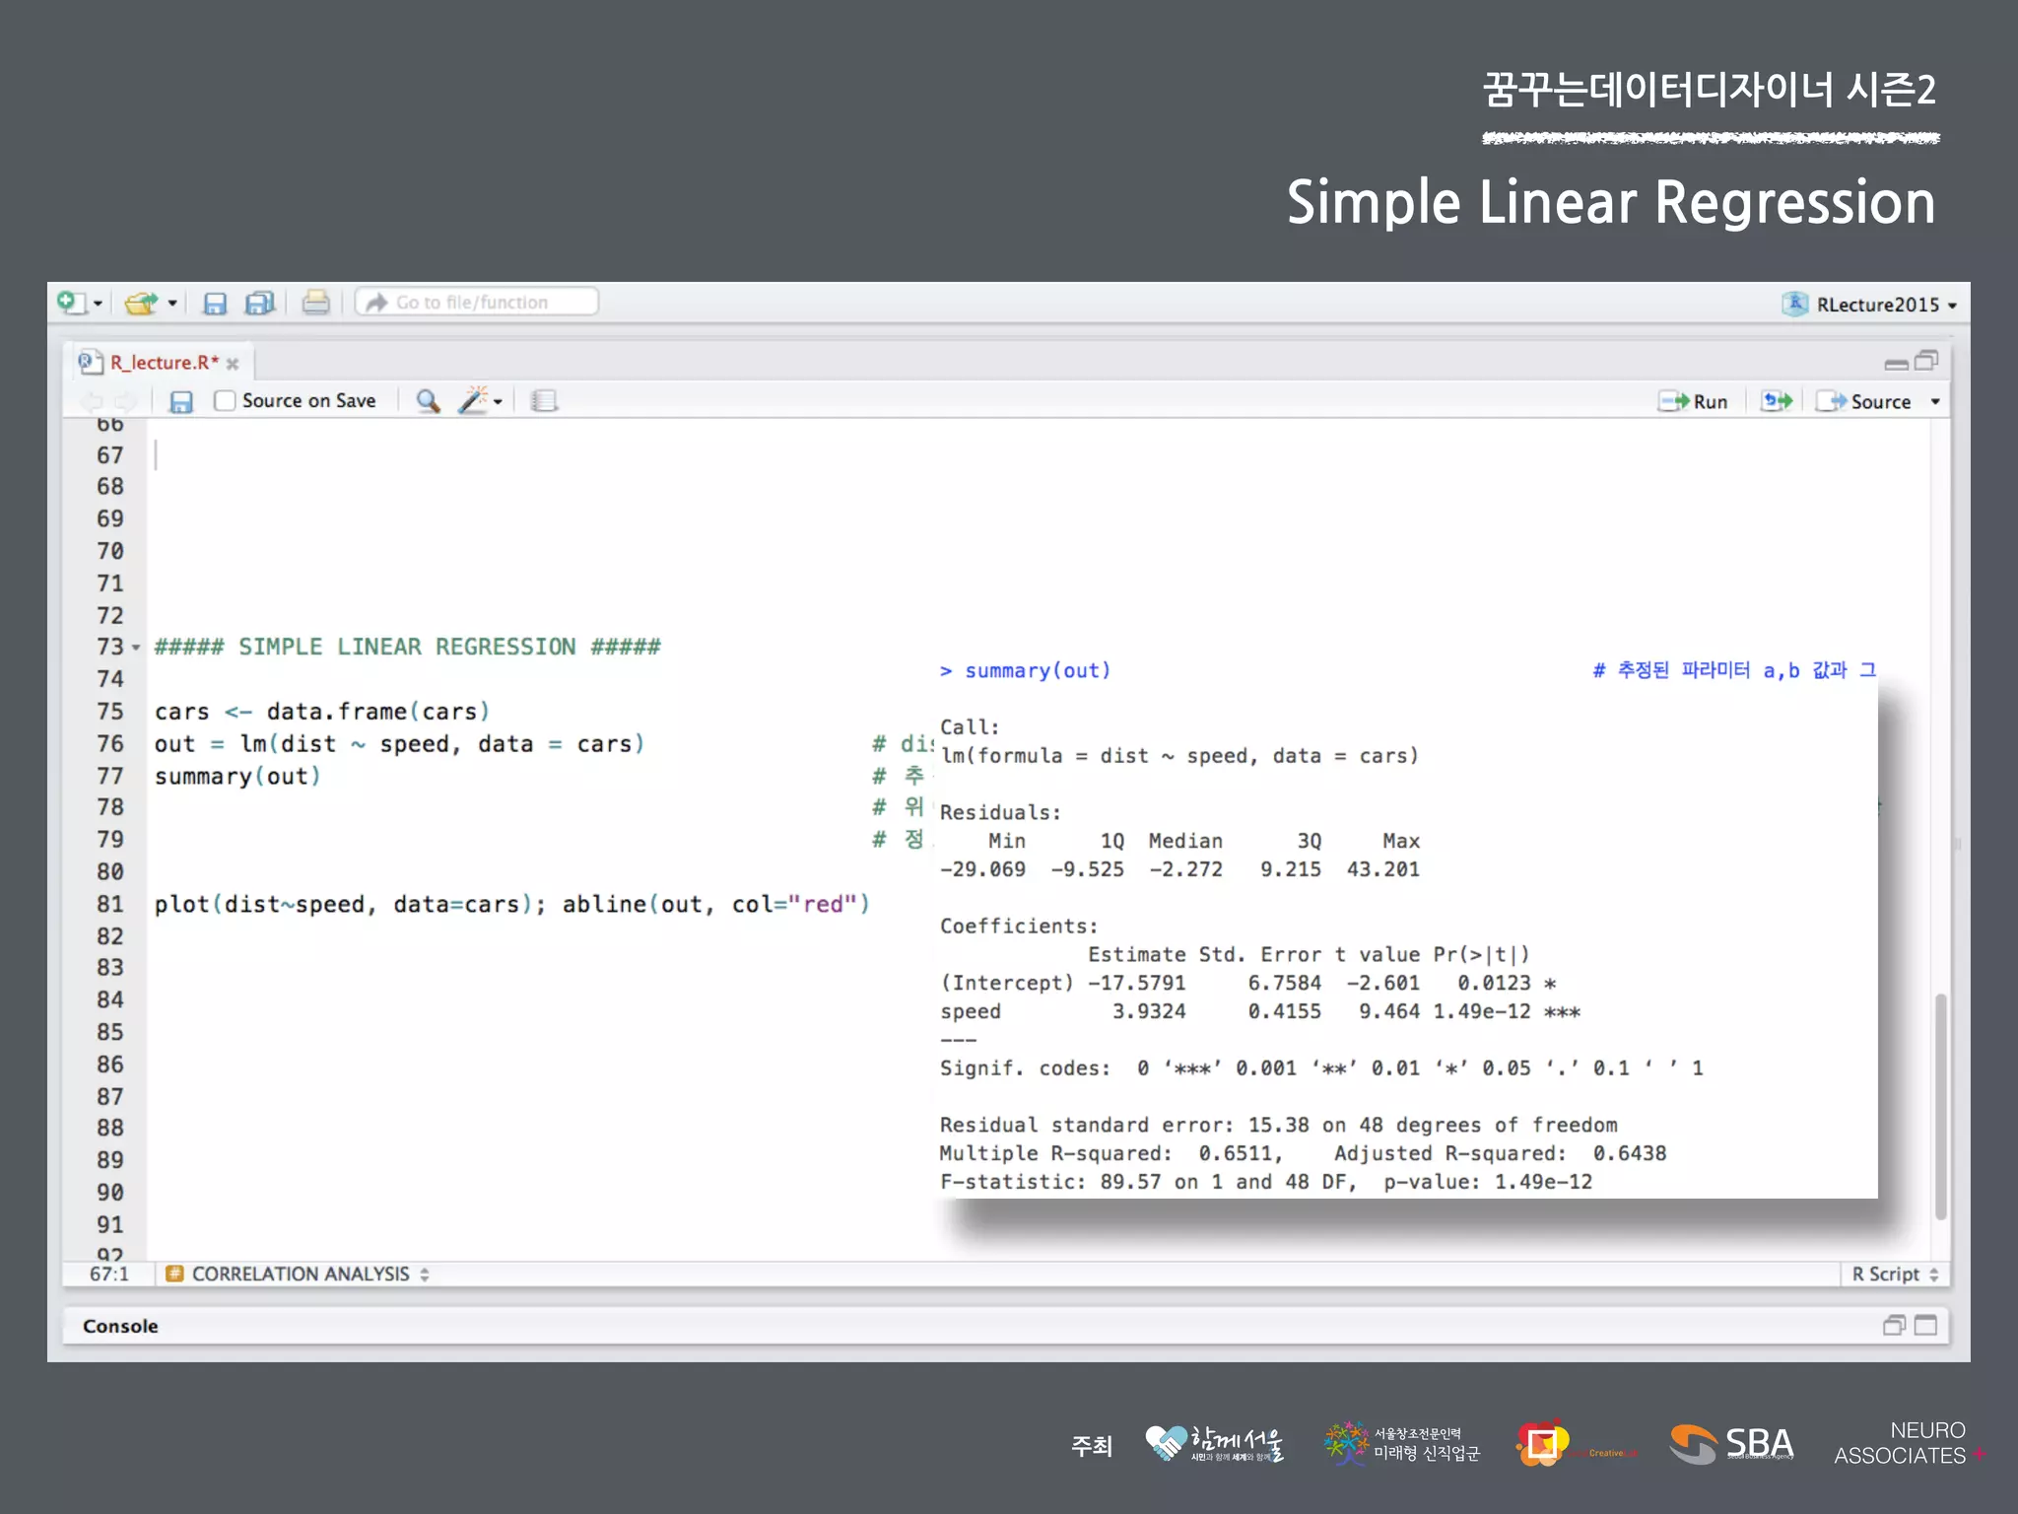Expand the Source button dropdown arrow
This screenshot has width=2018, height=1514.
point(1935,402)
